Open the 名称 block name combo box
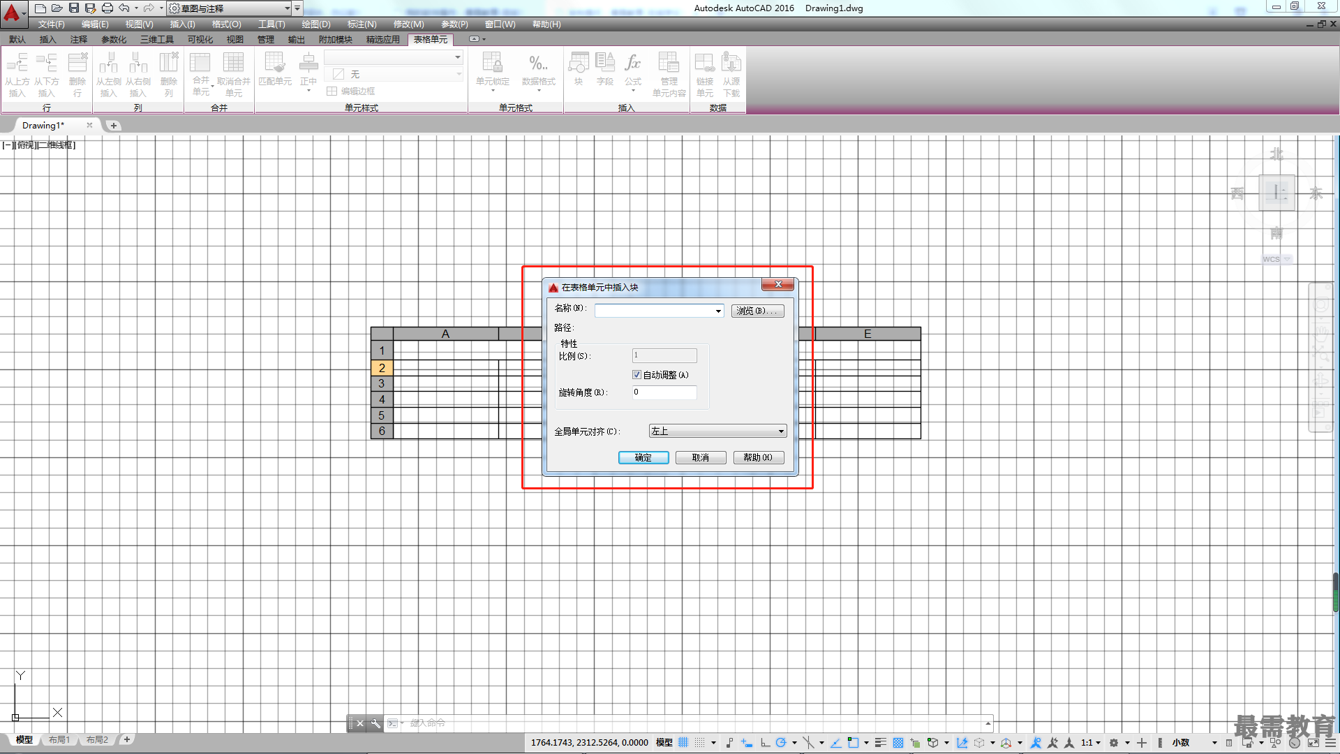 [659, 311]
